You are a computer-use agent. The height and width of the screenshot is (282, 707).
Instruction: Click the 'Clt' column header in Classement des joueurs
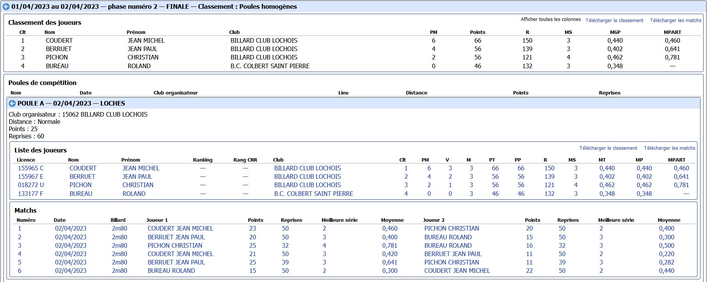23,32
